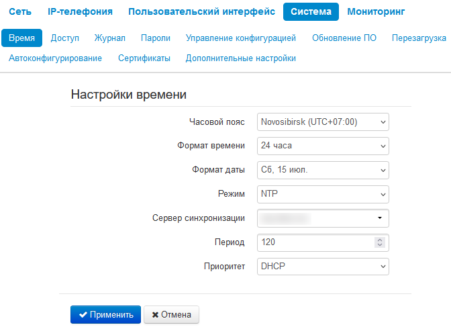The width and height of the screenshot is (451, 327).
Task: Go to the Обновление ПО tab
Action: point(344,38)
